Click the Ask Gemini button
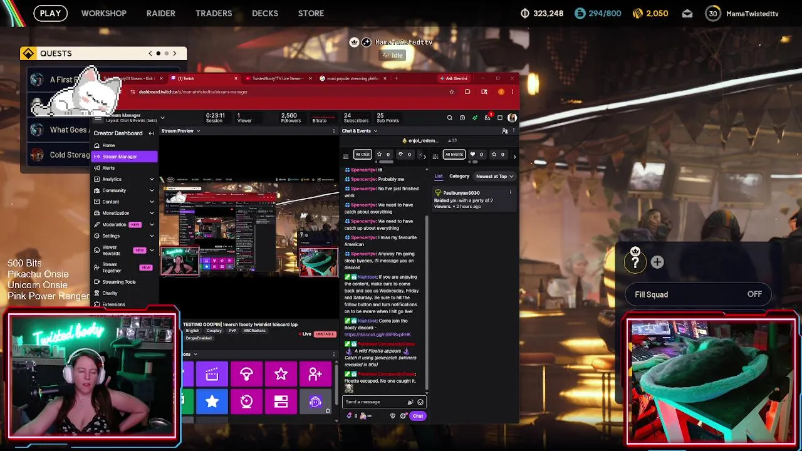The image size is (802, 451). point(454,78)
